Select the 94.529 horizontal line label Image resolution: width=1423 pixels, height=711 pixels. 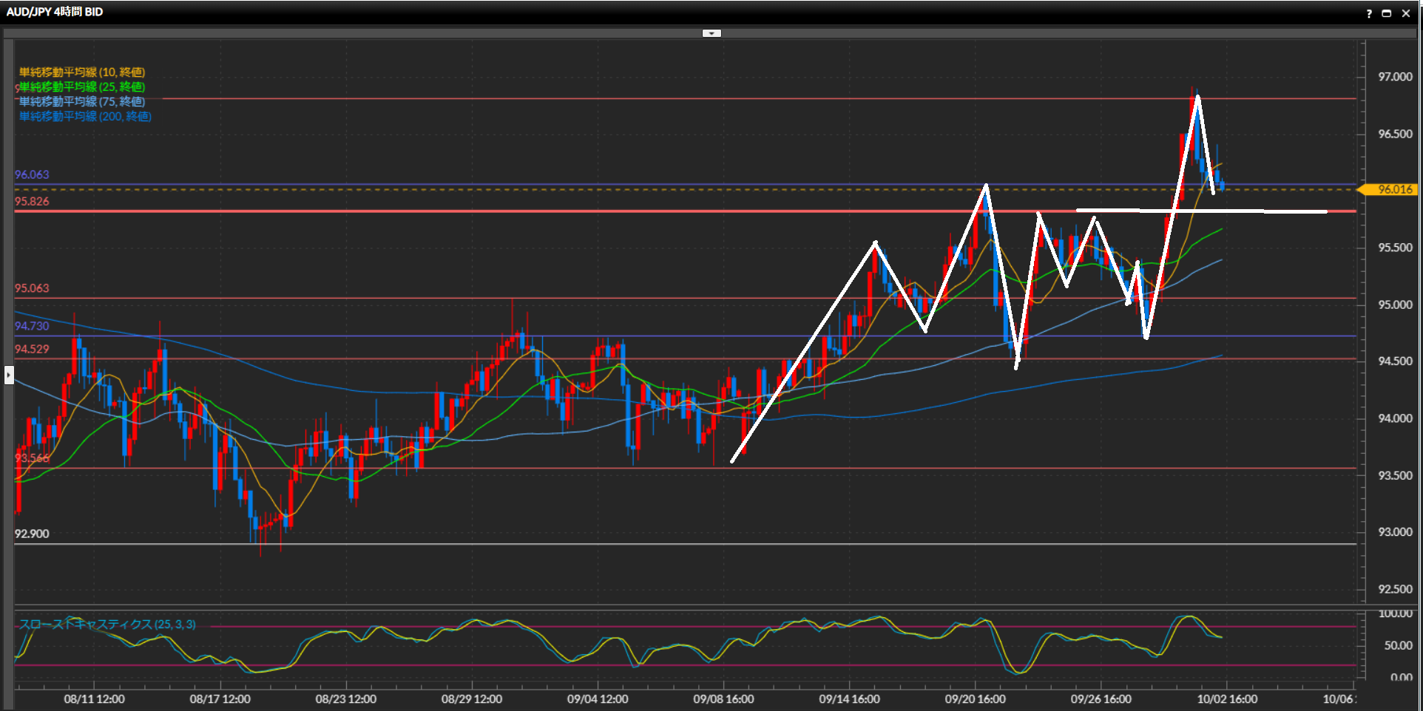32,350
